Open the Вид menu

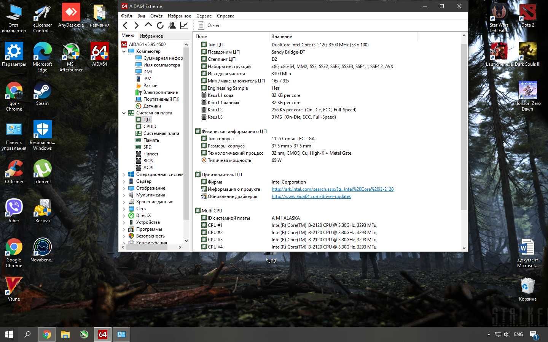pos(141,16)
